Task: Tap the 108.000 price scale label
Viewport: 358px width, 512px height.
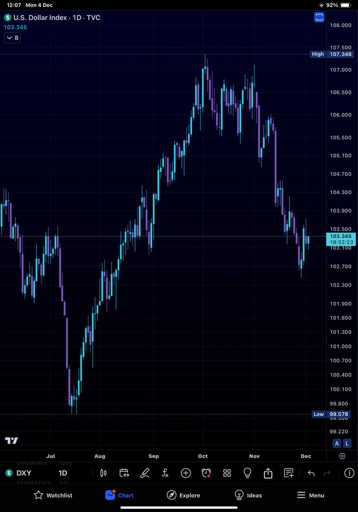Action: pyautogui.click(x=340, y=25)
